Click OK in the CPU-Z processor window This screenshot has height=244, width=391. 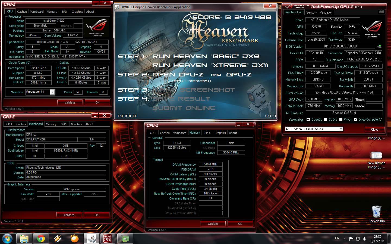[97, 102]
